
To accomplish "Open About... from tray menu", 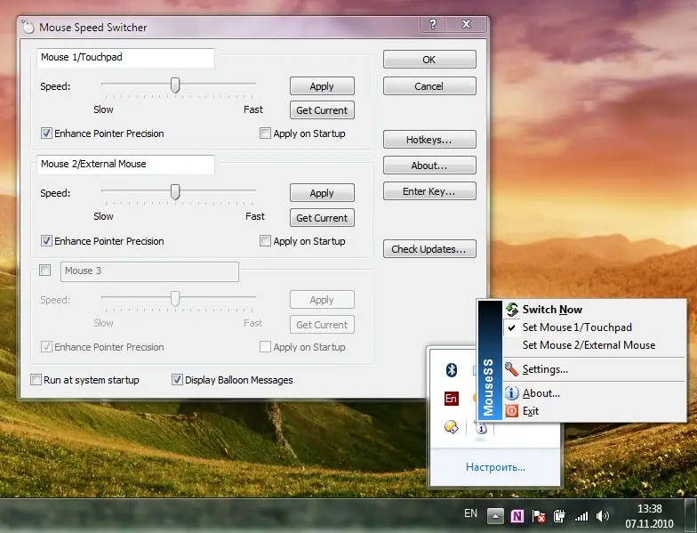I will pyautogui.click(x=594, y=393).
